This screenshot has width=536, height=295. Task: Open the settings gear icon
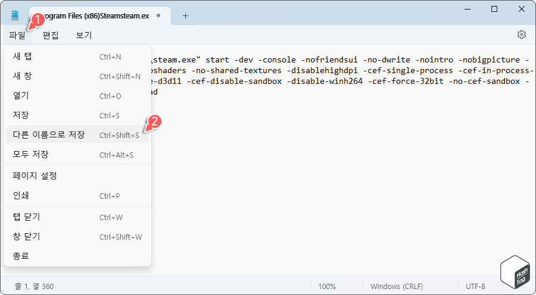(x=521, y=34)
